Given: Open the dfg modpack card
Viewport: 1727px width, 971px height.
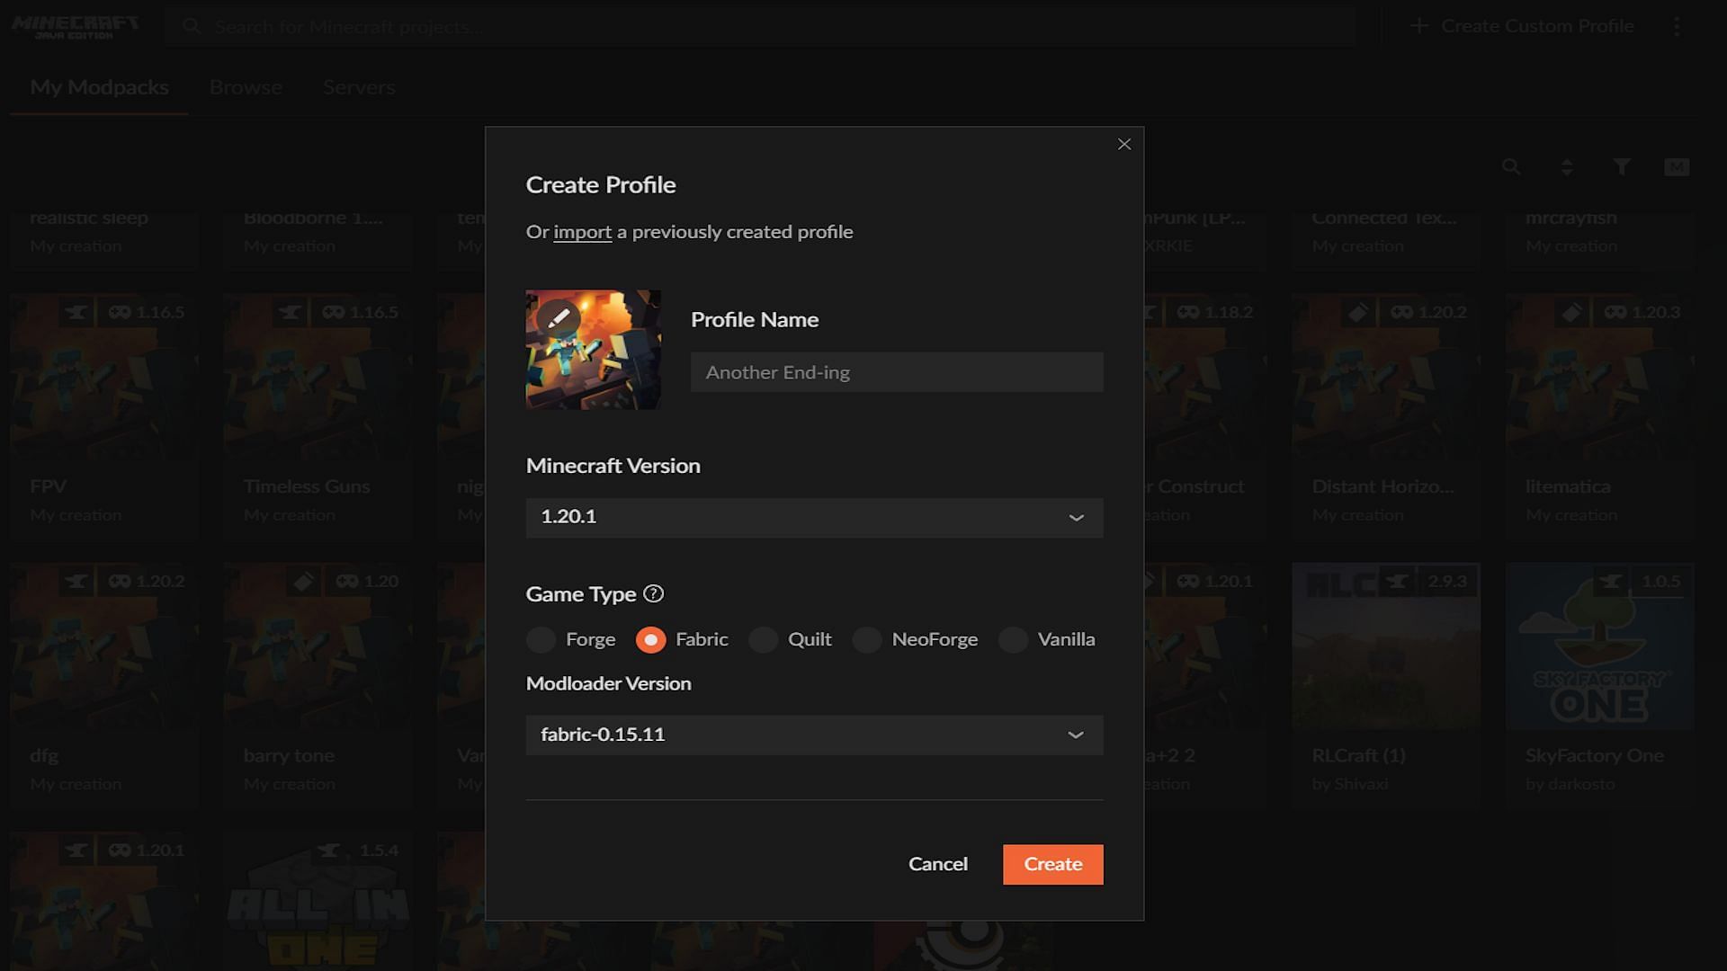Looking at the screenshot, I should 104,685.
